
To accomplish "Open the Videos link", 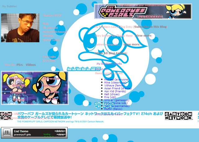I will [x=31, y=65].
